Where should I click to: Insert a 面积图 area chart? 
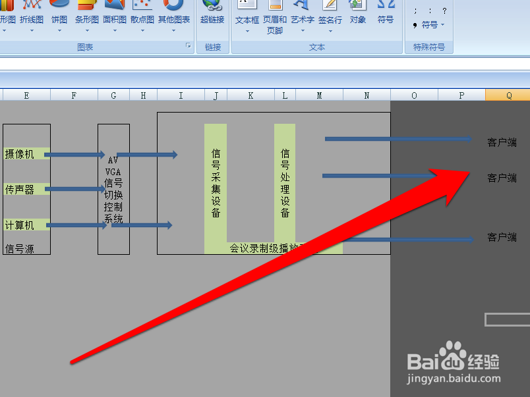115,15
